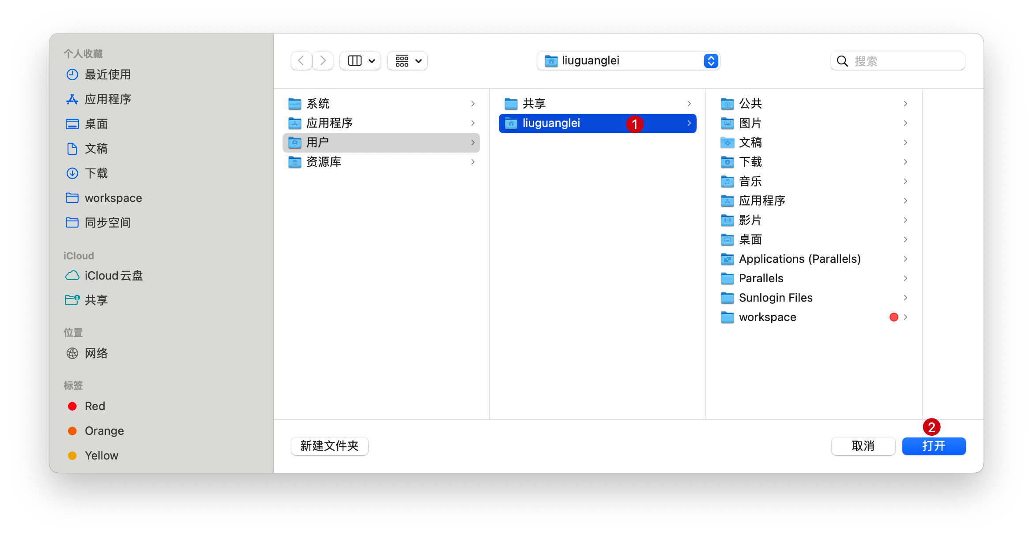Open Network location in sidebar
The width and height of the screenshot is (1033, 538).
pos(96,353)
